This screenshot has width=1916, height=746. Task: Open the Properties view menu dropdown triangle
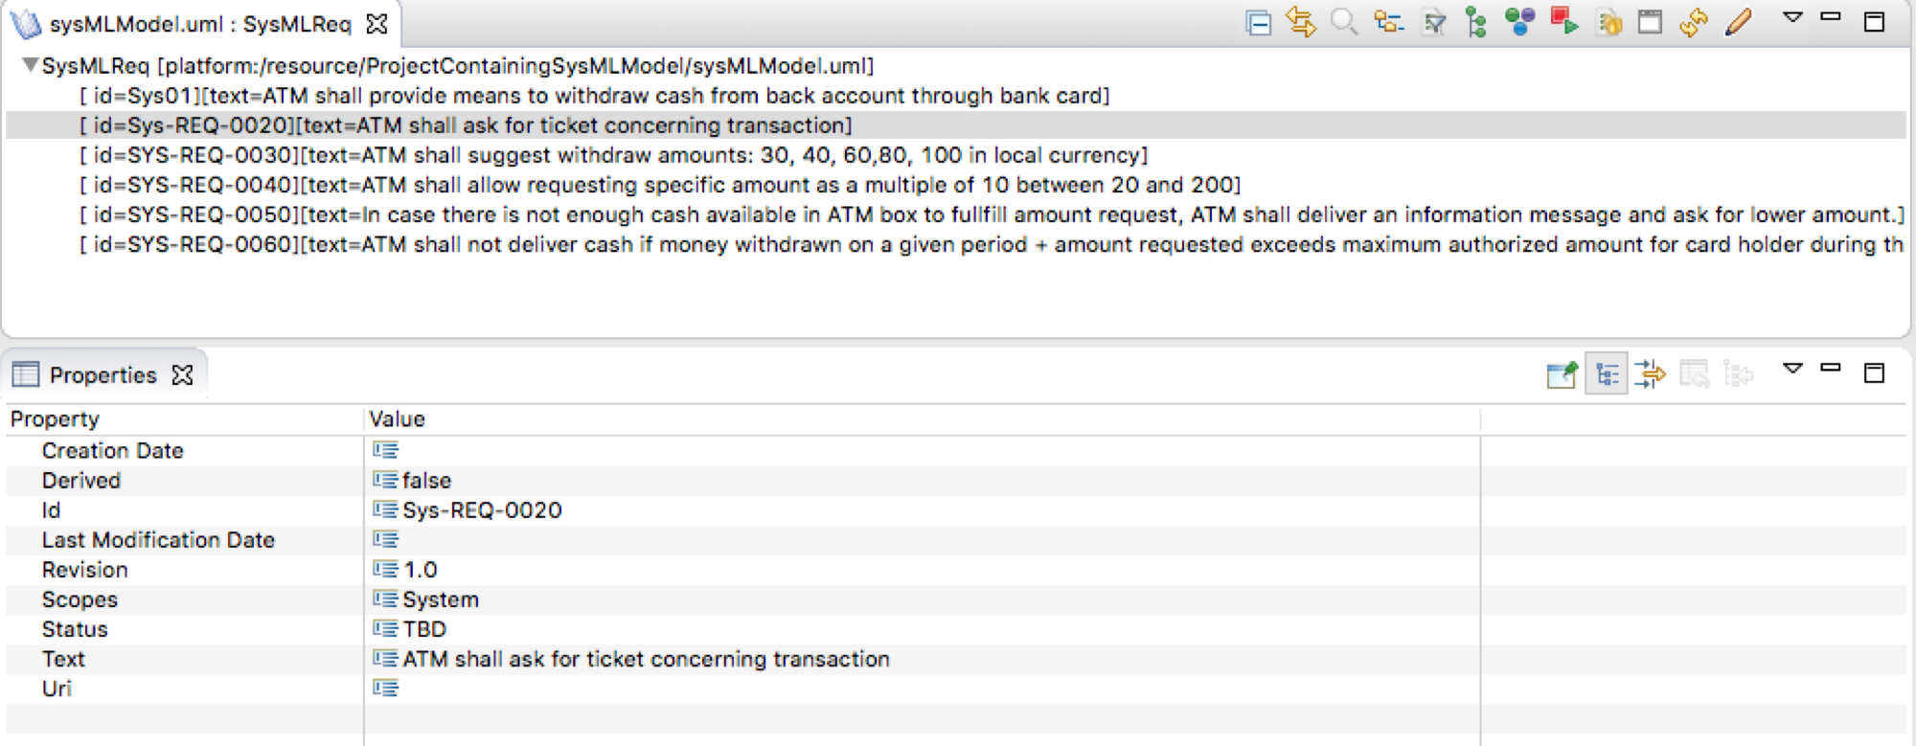tap(1792, 369)
